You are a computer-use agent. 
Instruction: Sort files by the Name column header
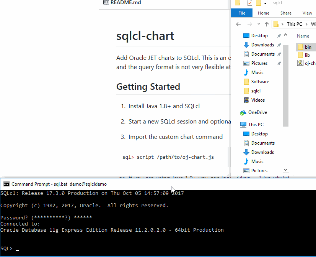303,36
